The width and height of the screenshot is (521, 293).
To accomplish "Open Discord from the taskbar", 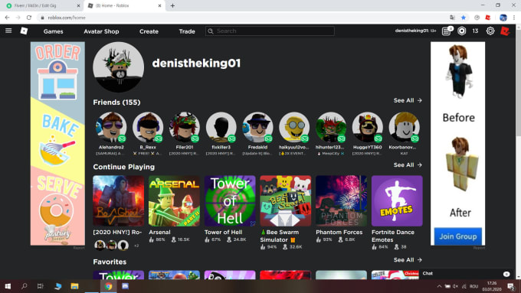I will pyautogui.click(x=125, y=286).
